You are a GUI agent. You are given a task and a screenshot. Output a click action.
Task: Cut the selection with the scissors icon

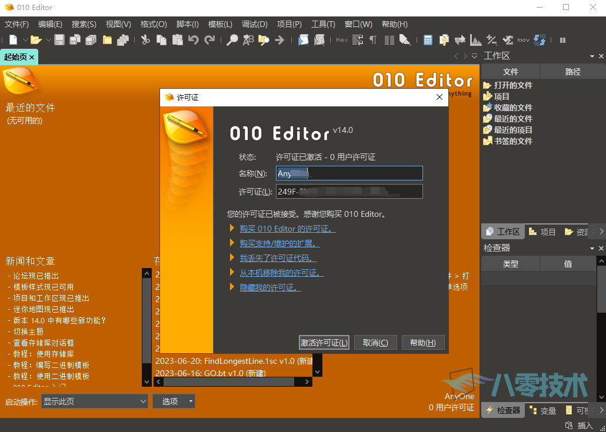(x=145, y=40)
